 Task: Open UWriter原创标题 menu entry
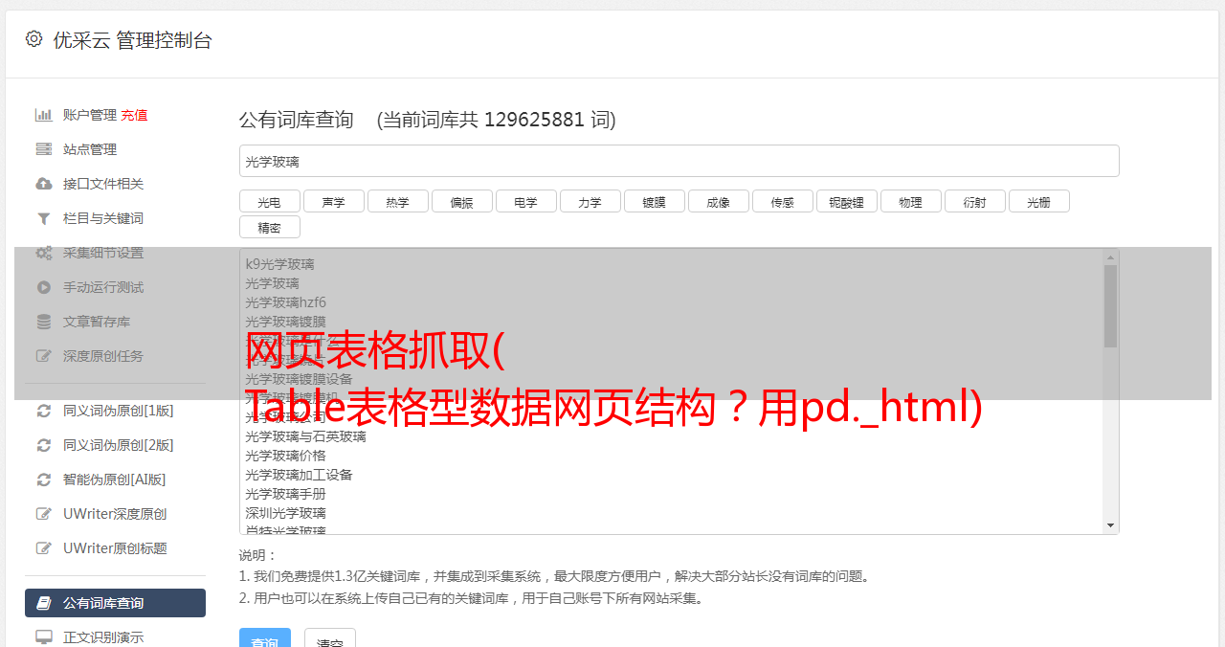coord(115,548)
